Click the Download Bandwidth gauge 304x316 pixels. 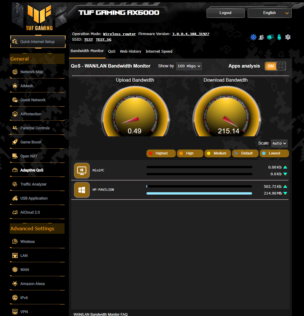(x=226, y=111)
